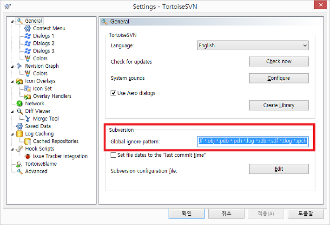Click the Colors icon under General
This screenshot has width=330, height=225.
pyautogui.click(x=27, y=58)
